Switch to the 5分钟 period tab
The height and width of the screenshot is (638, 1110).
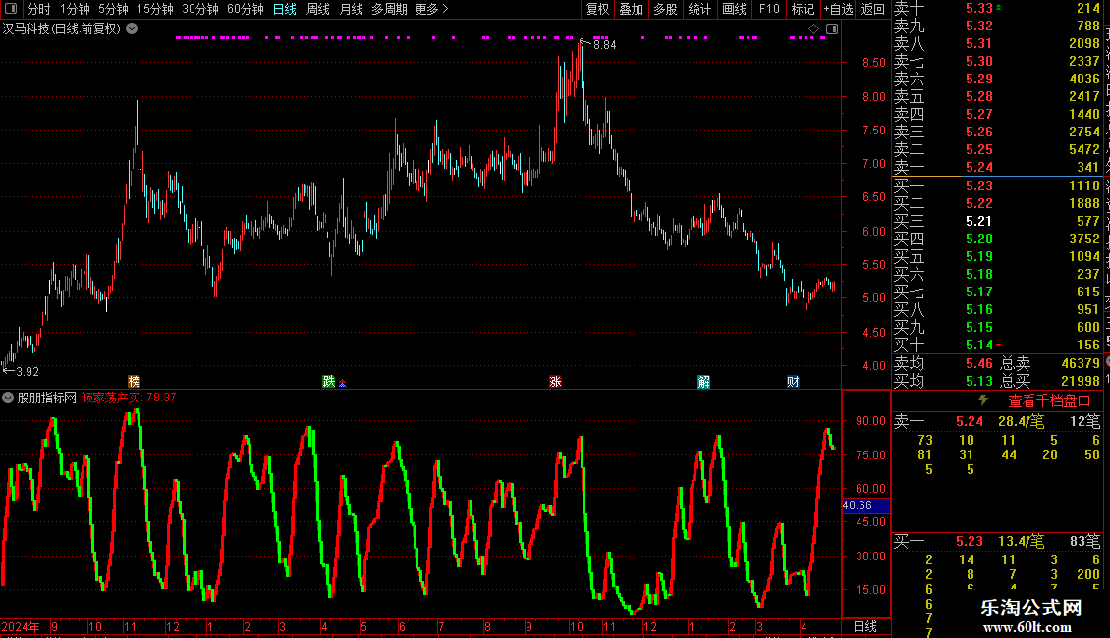(113, 9)
